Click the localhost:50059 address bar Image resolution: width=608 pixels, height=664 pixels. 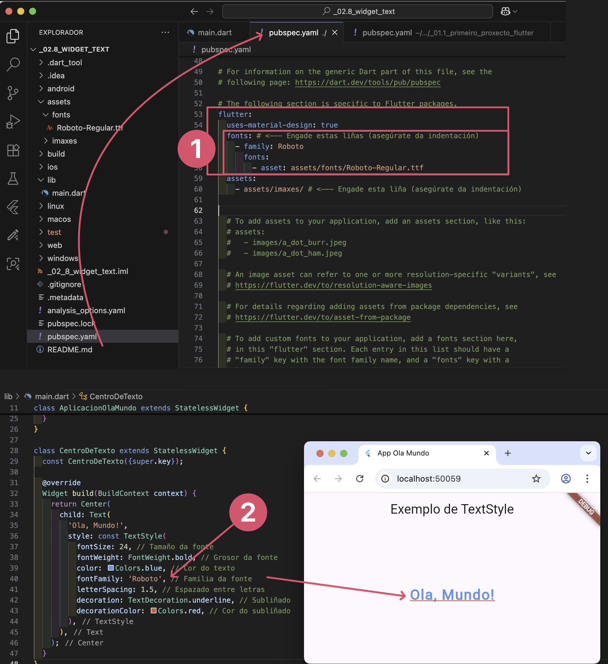pos(428,479)
